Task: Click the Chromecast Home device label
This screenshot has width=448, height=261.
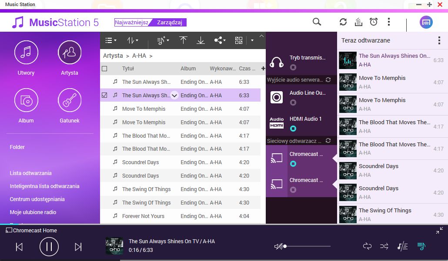Action: click(x=31, y=230)
